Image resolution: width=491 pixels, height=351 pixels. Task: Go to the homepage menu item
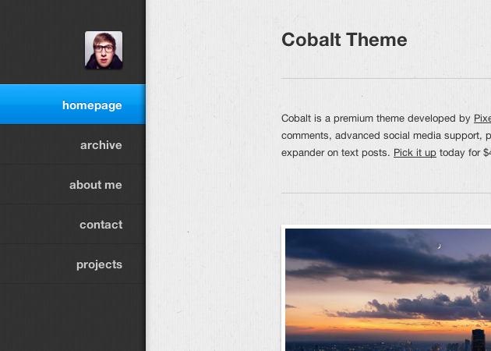pos(92,105)
